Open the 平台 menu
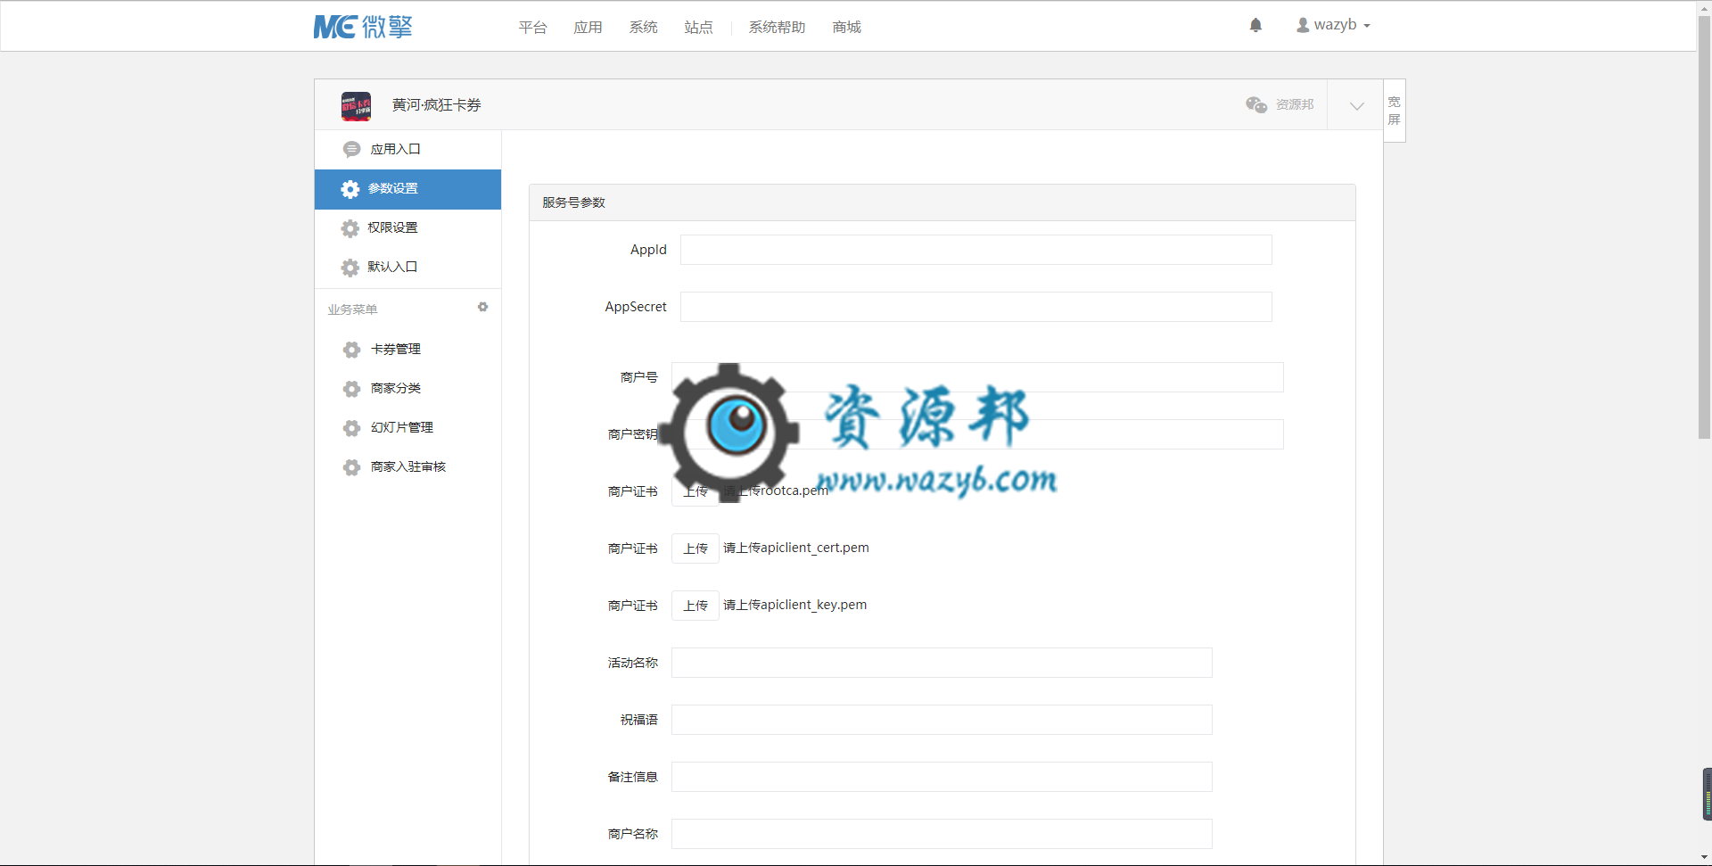Screen dimensions: 1712x866 [x=532, y=28]
